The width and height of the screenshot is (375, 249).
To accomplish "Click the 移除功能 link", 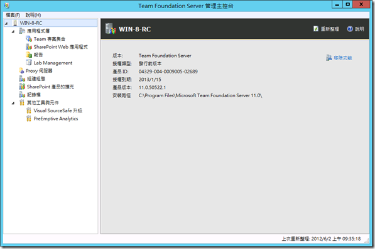I will [339, 58].
